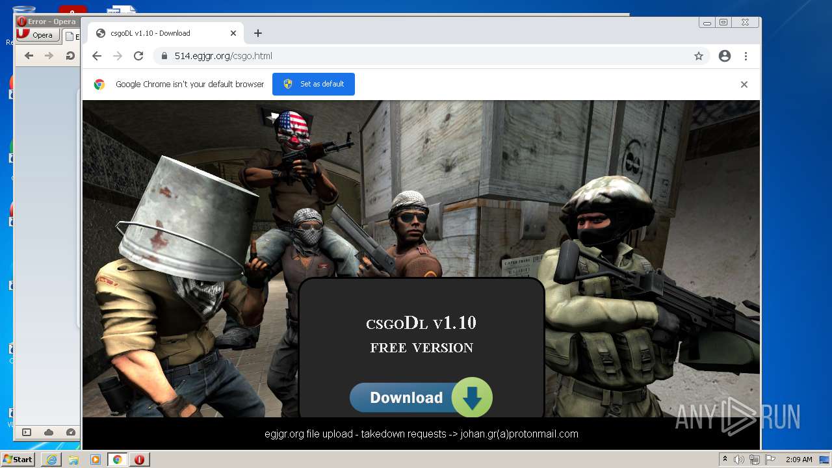
Task: Minimize the Chrome window
Action: (x=707, y=22)
